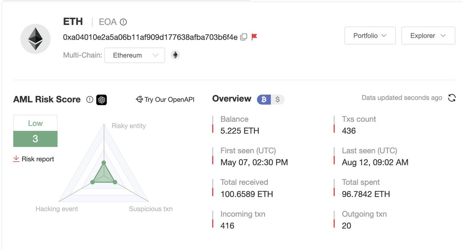Click the Data updated seconds ago text
The height and width of the screenshot is (249, 462).
pos(402,98)
